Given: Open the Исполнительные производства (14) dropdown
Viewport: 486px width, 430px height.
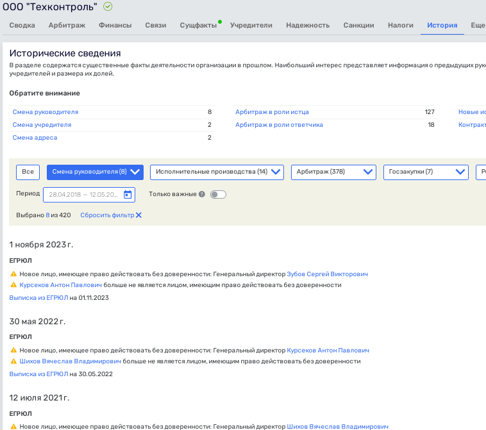Looking at the screenshot, I should point(216,172).
